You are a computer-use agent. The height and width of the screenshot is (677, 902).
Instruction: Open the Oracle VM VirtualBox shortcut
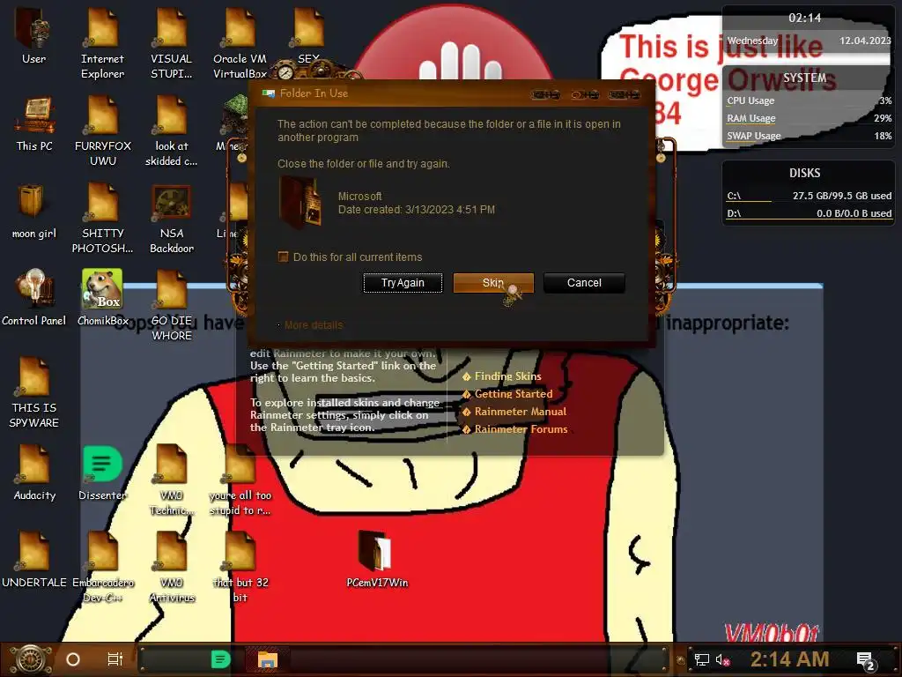(240, 41)
